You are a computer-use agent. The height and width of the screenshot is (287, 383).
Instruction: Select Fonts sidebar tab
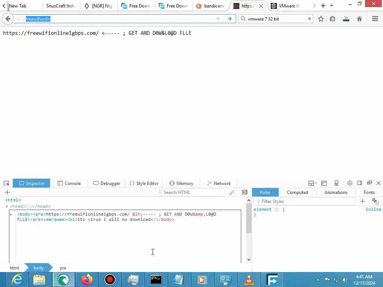[x=369, y=192]
